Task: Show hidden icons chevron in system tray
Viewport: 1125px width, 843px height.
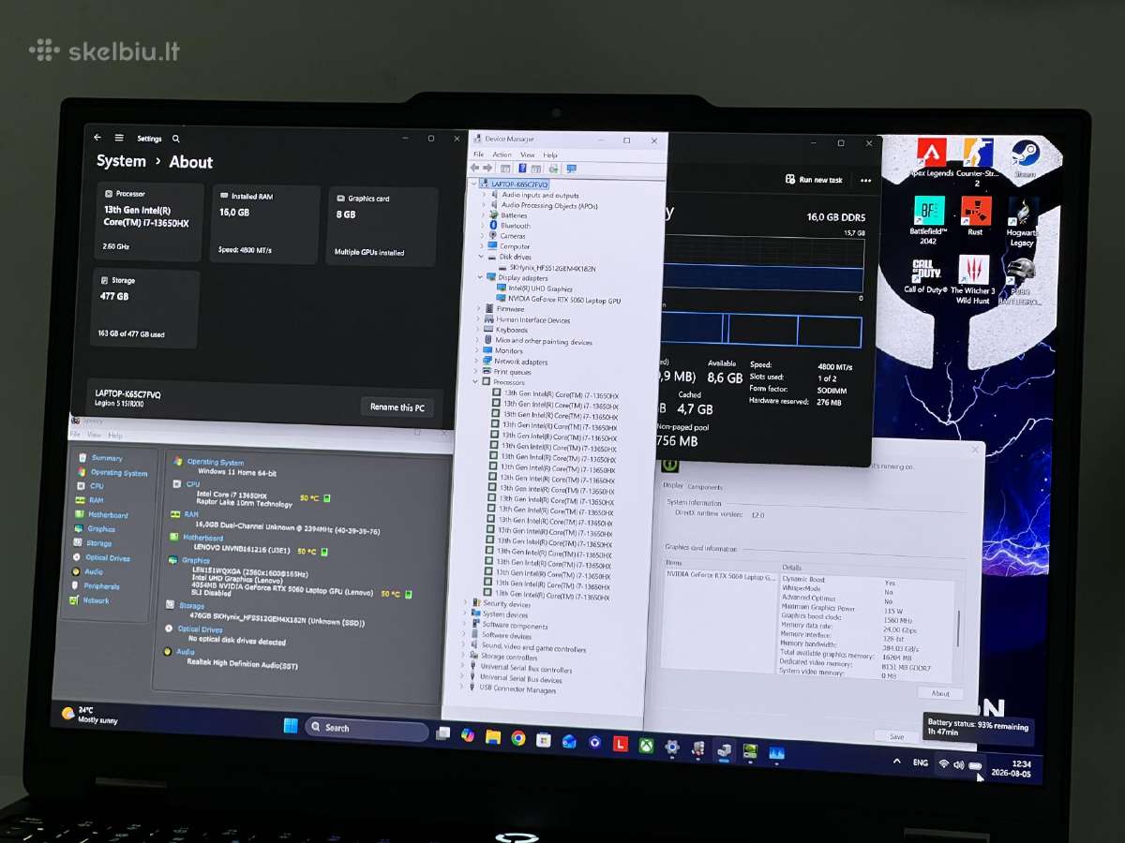Action: pos(898,762)
